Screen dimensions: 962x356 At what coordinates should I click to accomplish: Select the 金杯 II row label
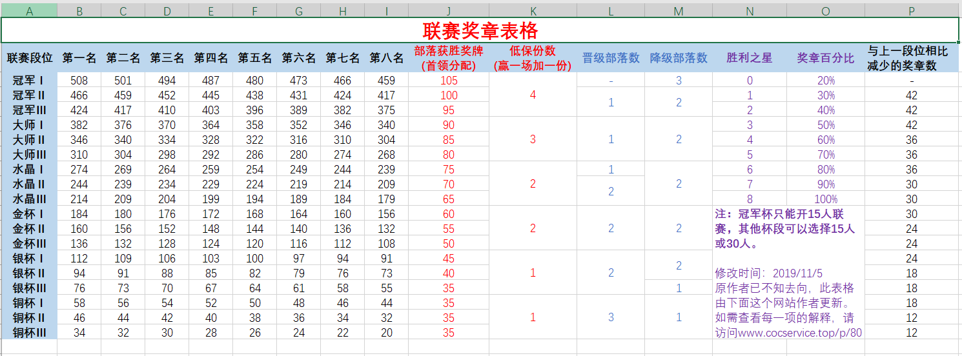click(29, 229)
